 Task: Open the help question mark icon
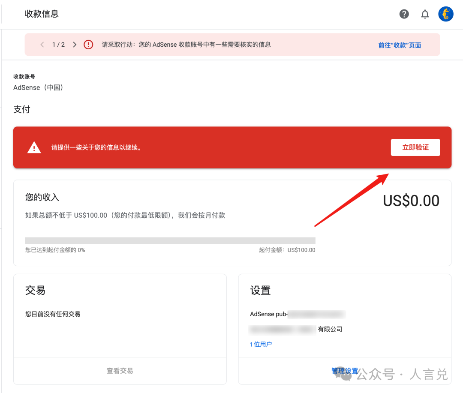pyautogui.click(x=404, y=14)
